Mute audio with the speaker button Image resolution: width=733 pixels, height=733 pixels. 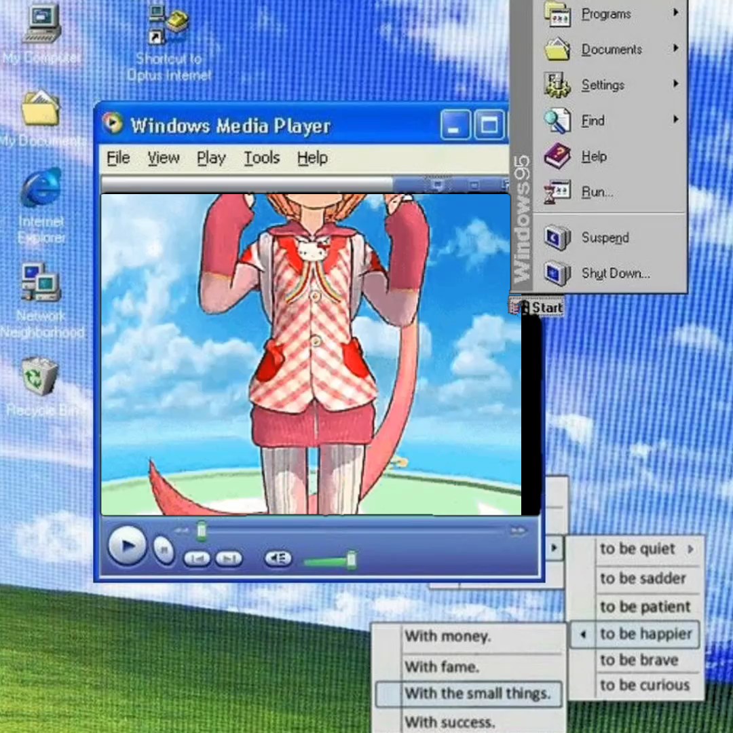tap(278, 558)
